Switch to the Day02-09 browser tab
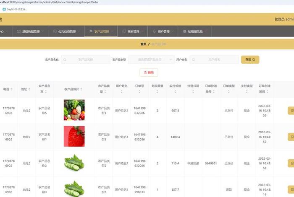The image size is (294, 197). (x=15, y=9)
